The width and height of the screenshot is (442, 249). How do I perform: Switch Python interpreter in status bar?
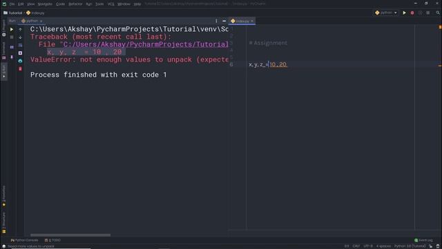pos(410,246)
